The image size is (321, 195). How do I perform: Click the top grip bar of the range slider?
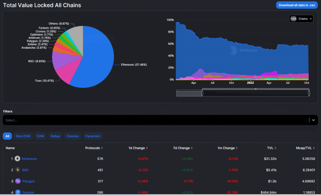(256, 89)
